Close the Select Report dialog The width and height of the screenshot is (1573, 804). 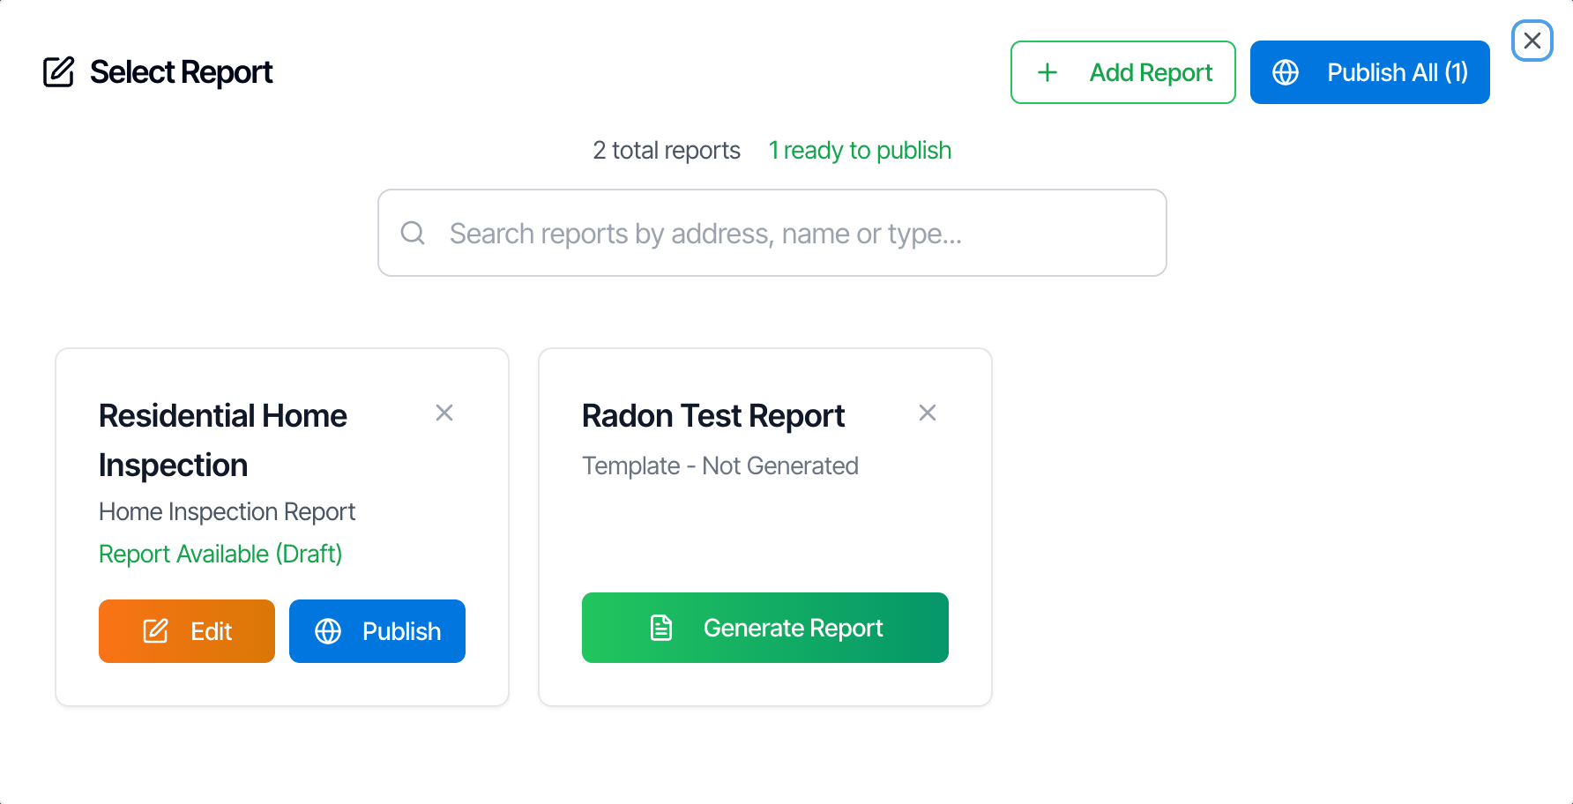[1532, 41]
